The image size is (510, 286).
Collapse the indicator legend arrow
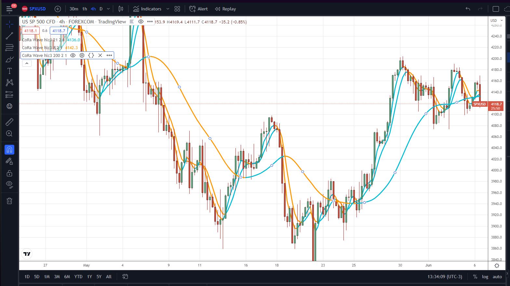point(27,63)
